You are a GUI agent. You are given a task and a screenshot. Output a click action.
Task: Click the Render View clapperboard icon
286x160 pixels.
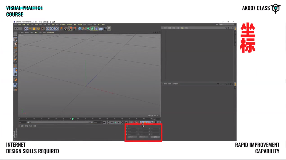click(66, 29)
